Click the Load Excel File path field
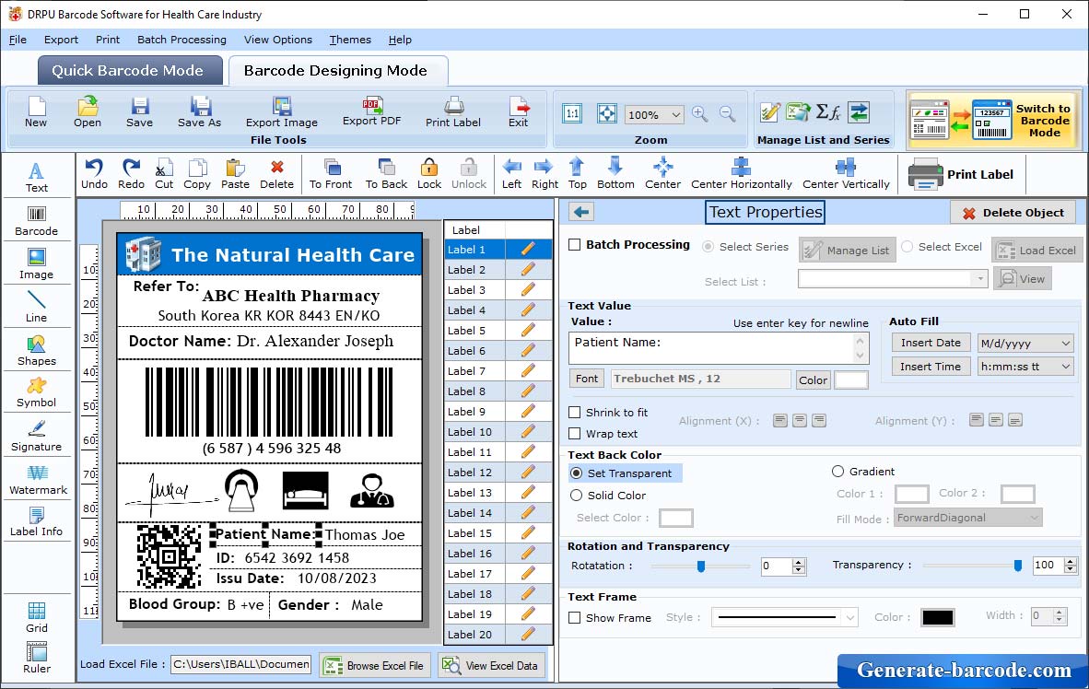Image resolution: width=1089 pixels, height=689 pixels. coord(241,664)
